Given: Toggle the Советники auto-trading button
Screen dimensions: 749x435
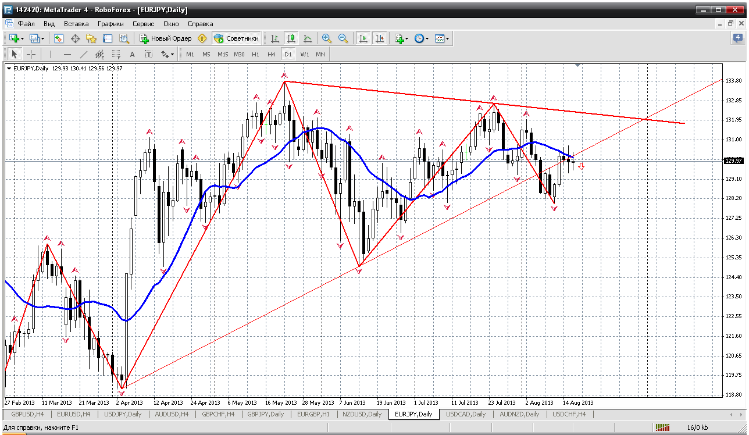Looking at the screenshot, I should pos(236,38).
